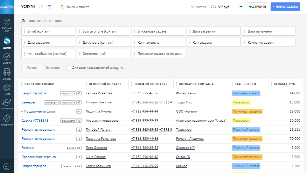Switch to list view icon near Услуги
Screen dimensions: 307x173
[x=49, y=7]
